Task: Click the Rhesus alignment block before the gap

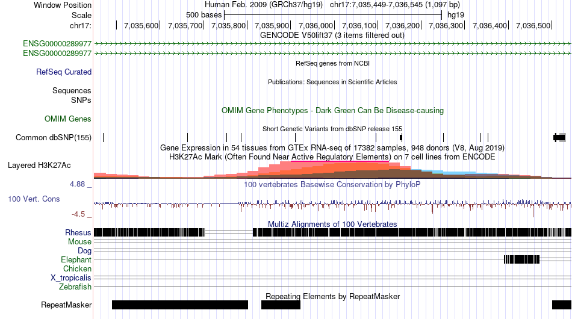Action: click(149, 232)
